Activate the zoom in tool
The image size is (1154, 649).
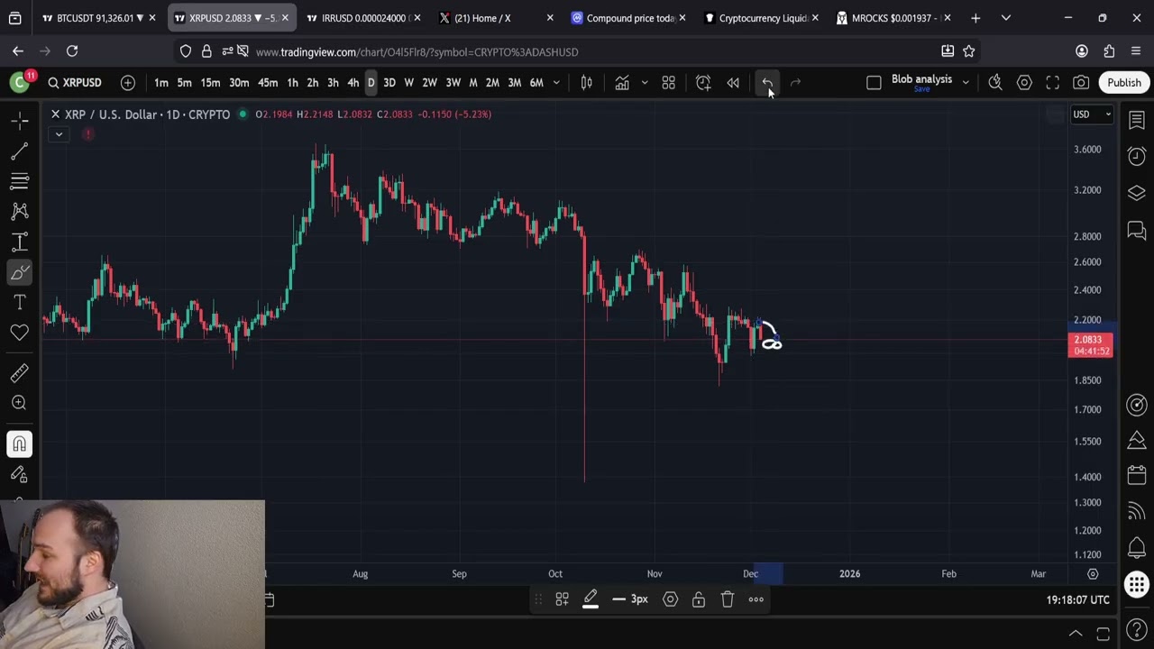[19, 403]
